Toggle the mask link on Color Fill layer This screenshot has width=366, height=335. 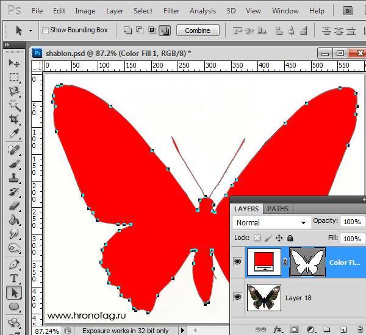point(285,263)
